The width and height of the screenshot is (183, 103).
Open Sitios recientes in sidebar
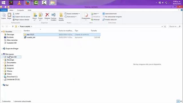tap(12, 40)
